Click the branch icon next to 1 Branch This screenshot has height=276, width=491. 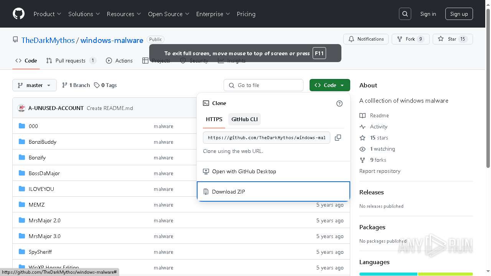click(65, 85)
